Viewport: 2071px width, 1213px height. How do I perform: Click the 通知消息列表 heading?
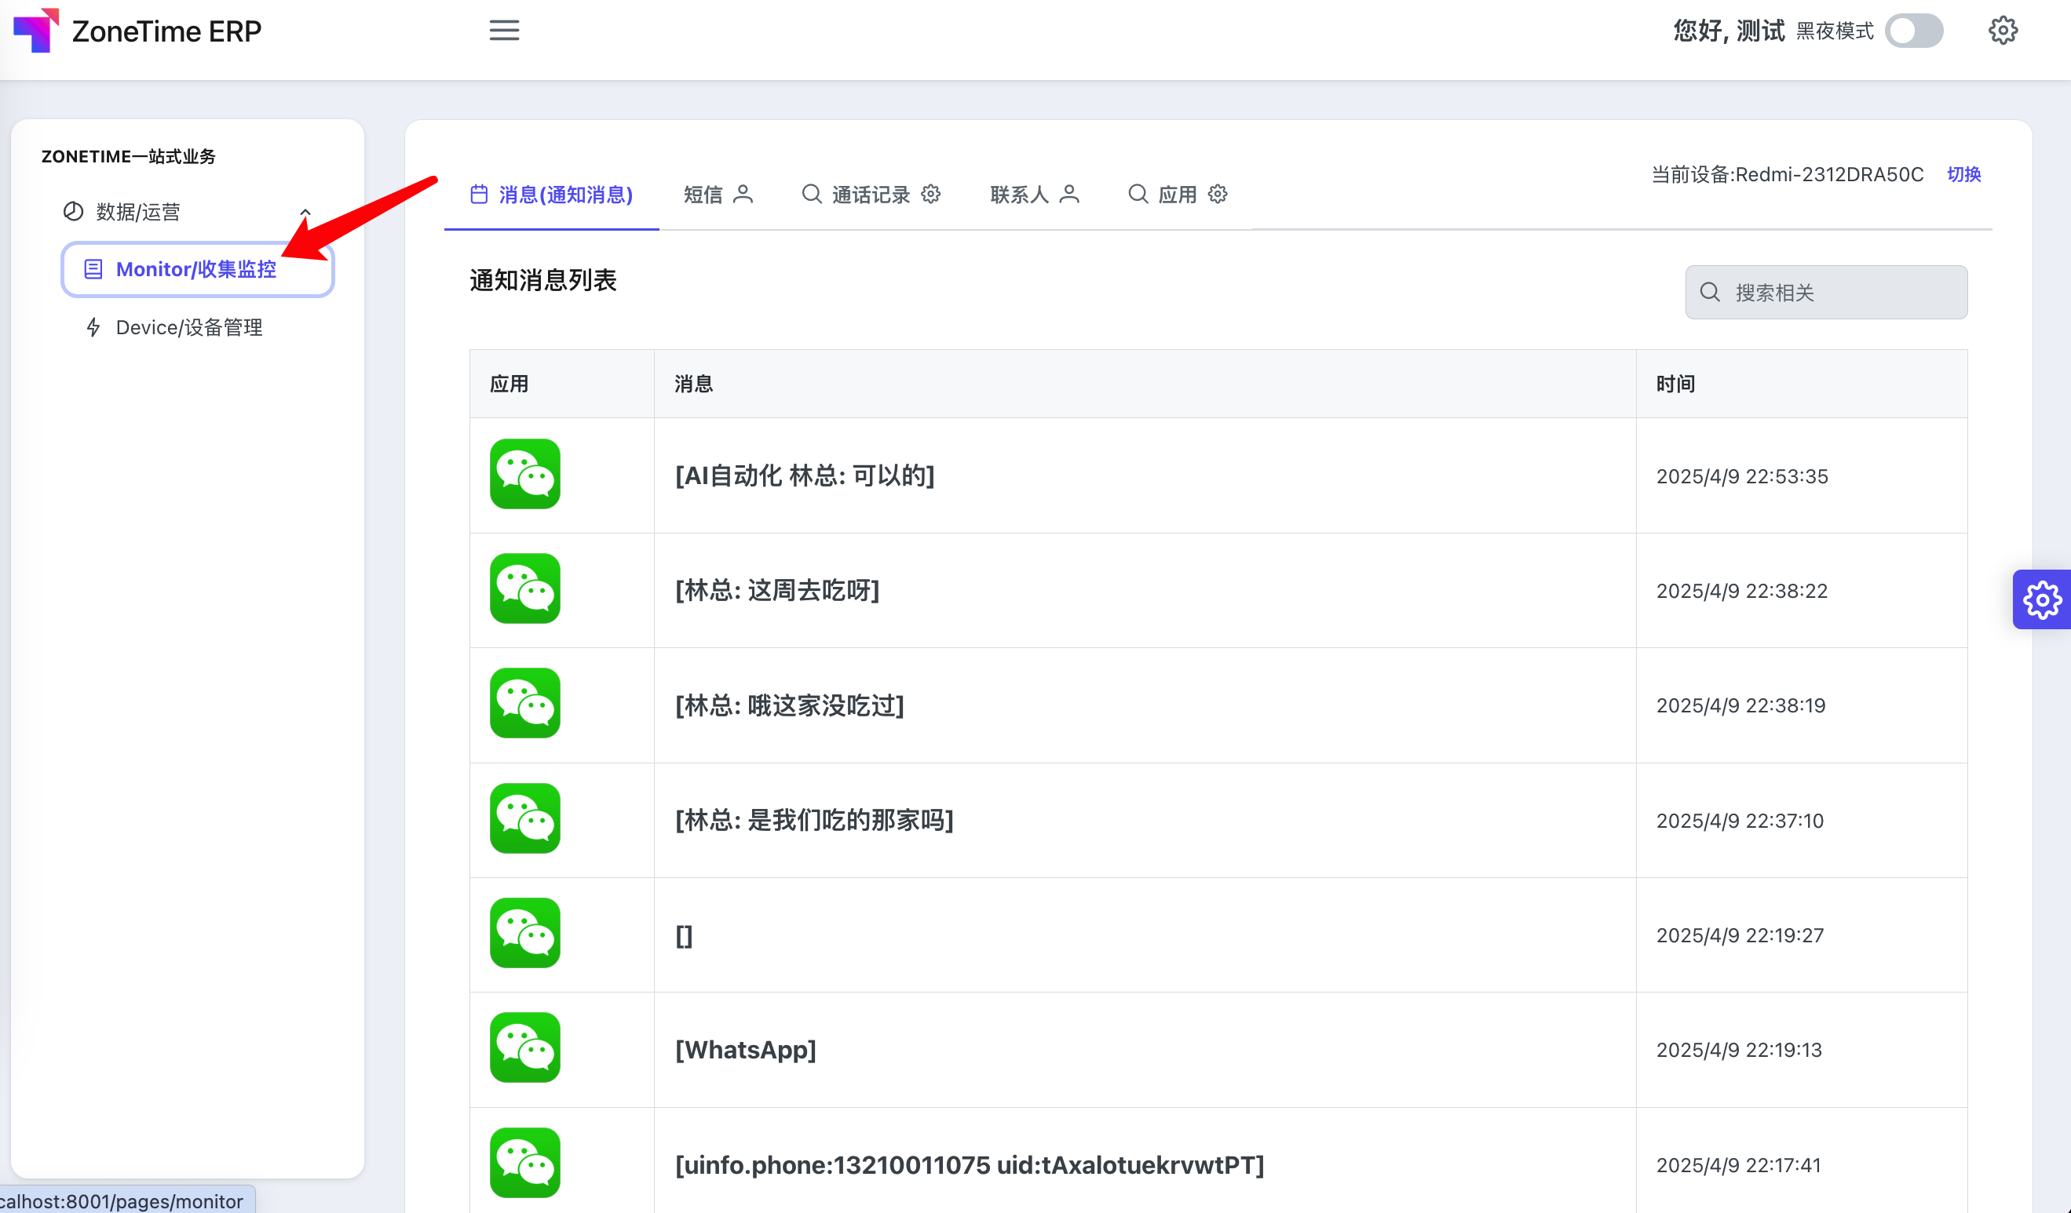pos(543,280)
